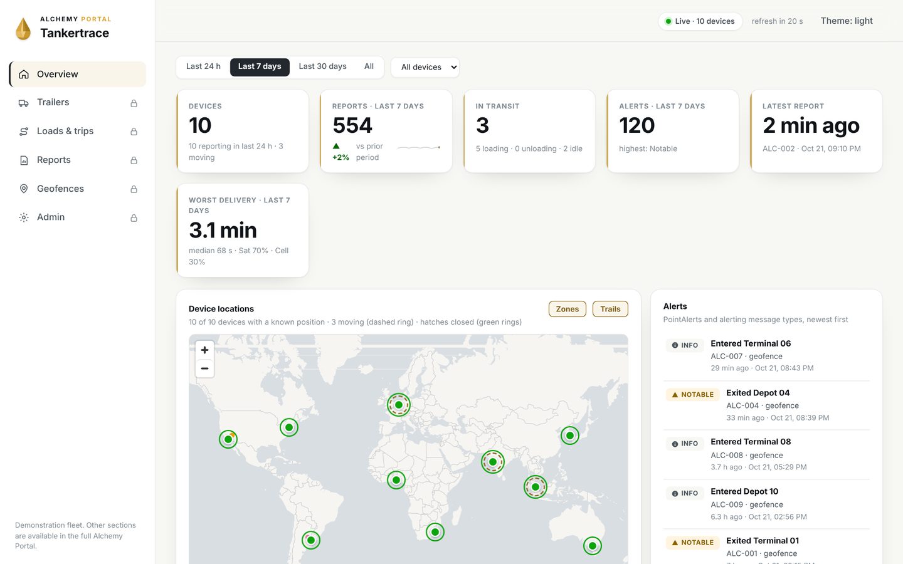Open the Exited Depot 04 alert
Screen dimensions: 903x564
[766, 405]
